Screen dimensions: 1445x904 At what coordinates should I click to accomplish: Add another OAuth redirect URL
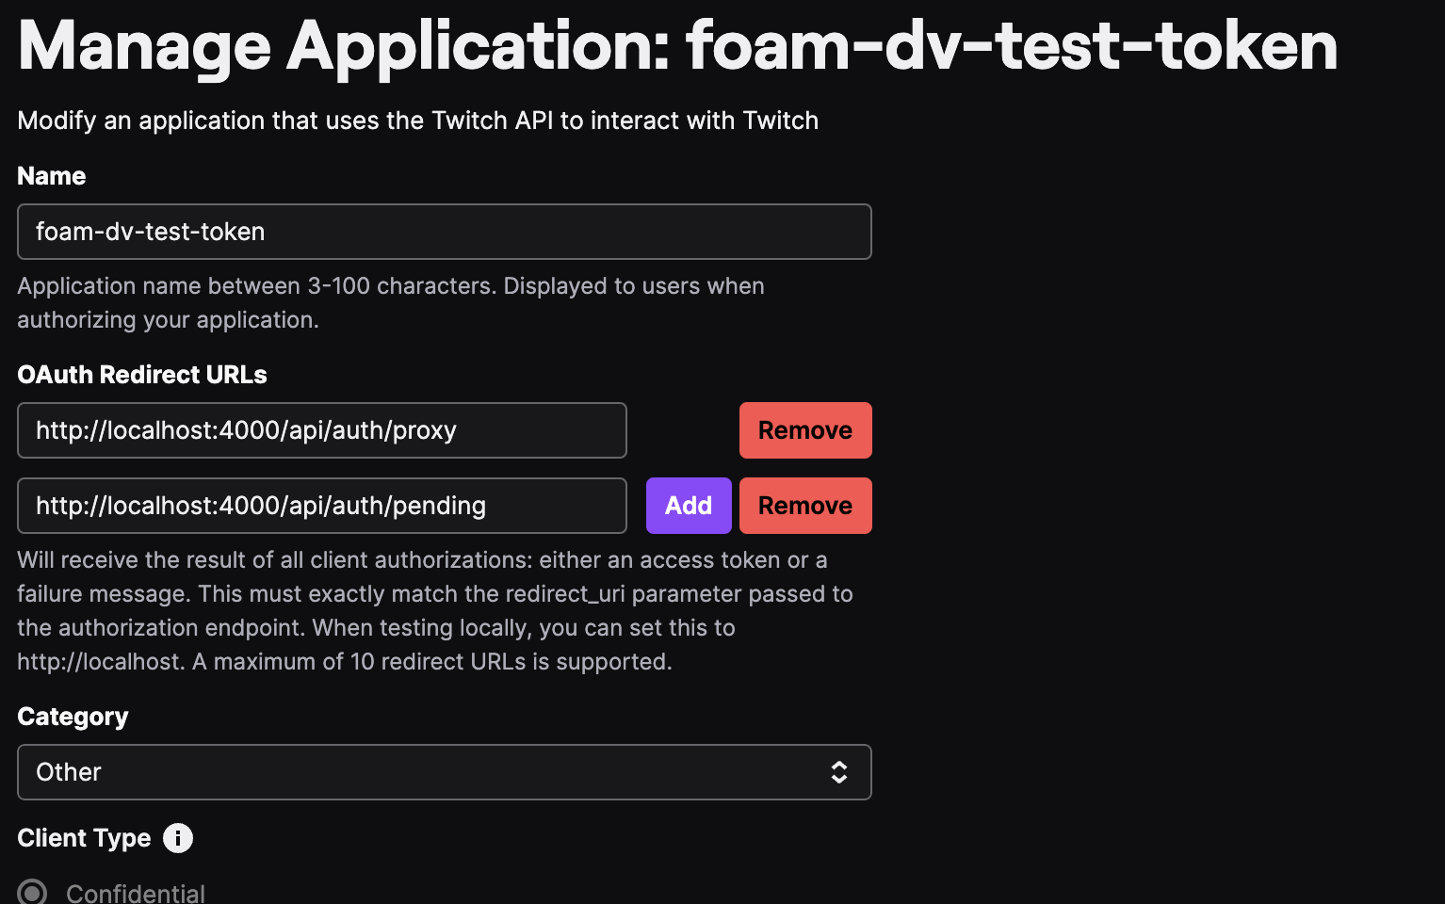(x=689, y=506)
